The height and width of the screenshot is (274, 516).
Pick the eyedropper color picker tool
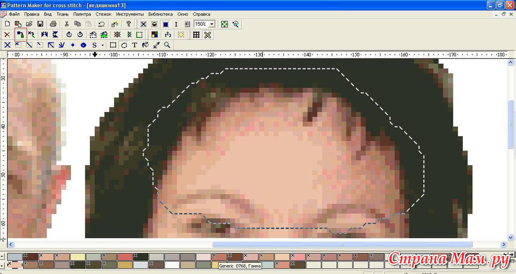[x=156, y=45]
